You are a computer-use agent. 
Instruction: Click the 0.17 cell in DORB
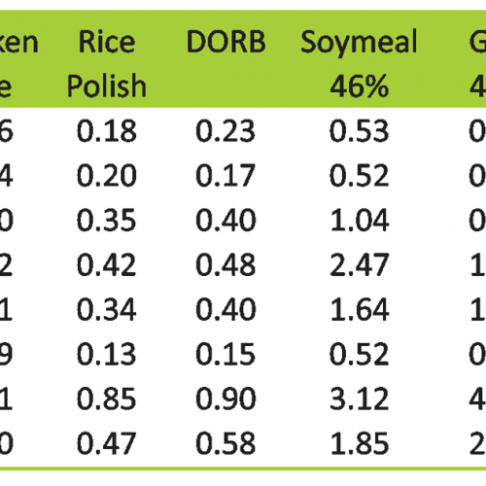pos(226,176)
